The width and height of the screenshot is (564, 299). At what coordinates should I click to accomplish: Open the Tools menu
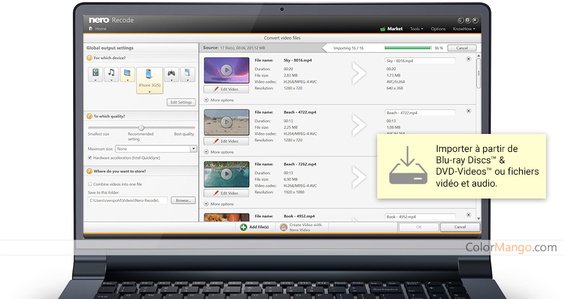tap(417, 29)
